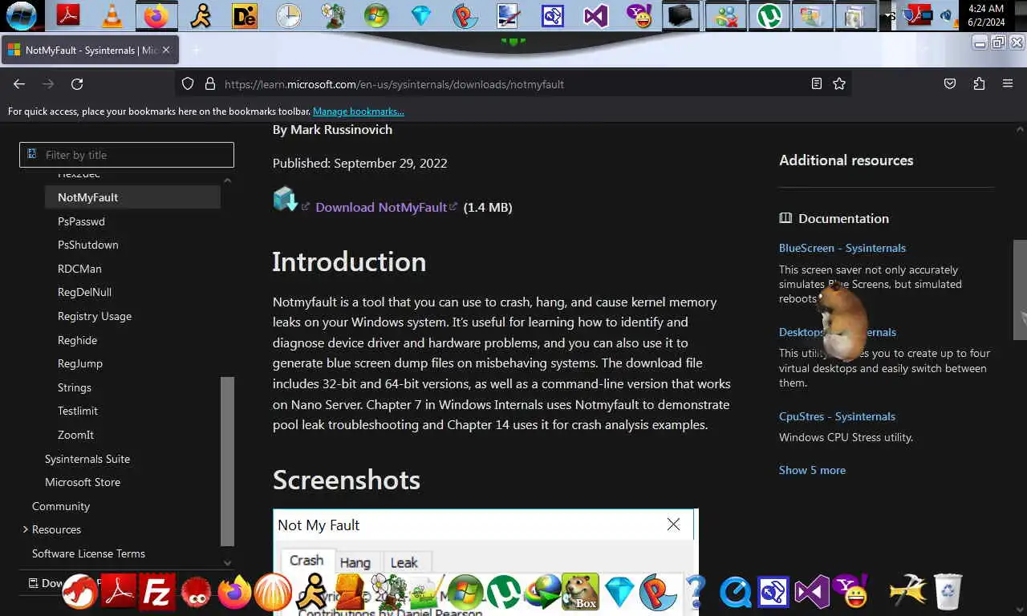
Task: Click the address bar URL field
Action: 513,83
